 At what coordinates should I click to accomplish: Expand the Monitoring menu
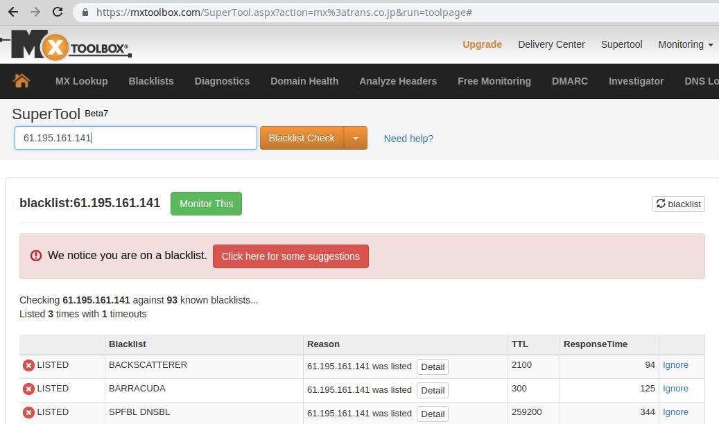686,44
